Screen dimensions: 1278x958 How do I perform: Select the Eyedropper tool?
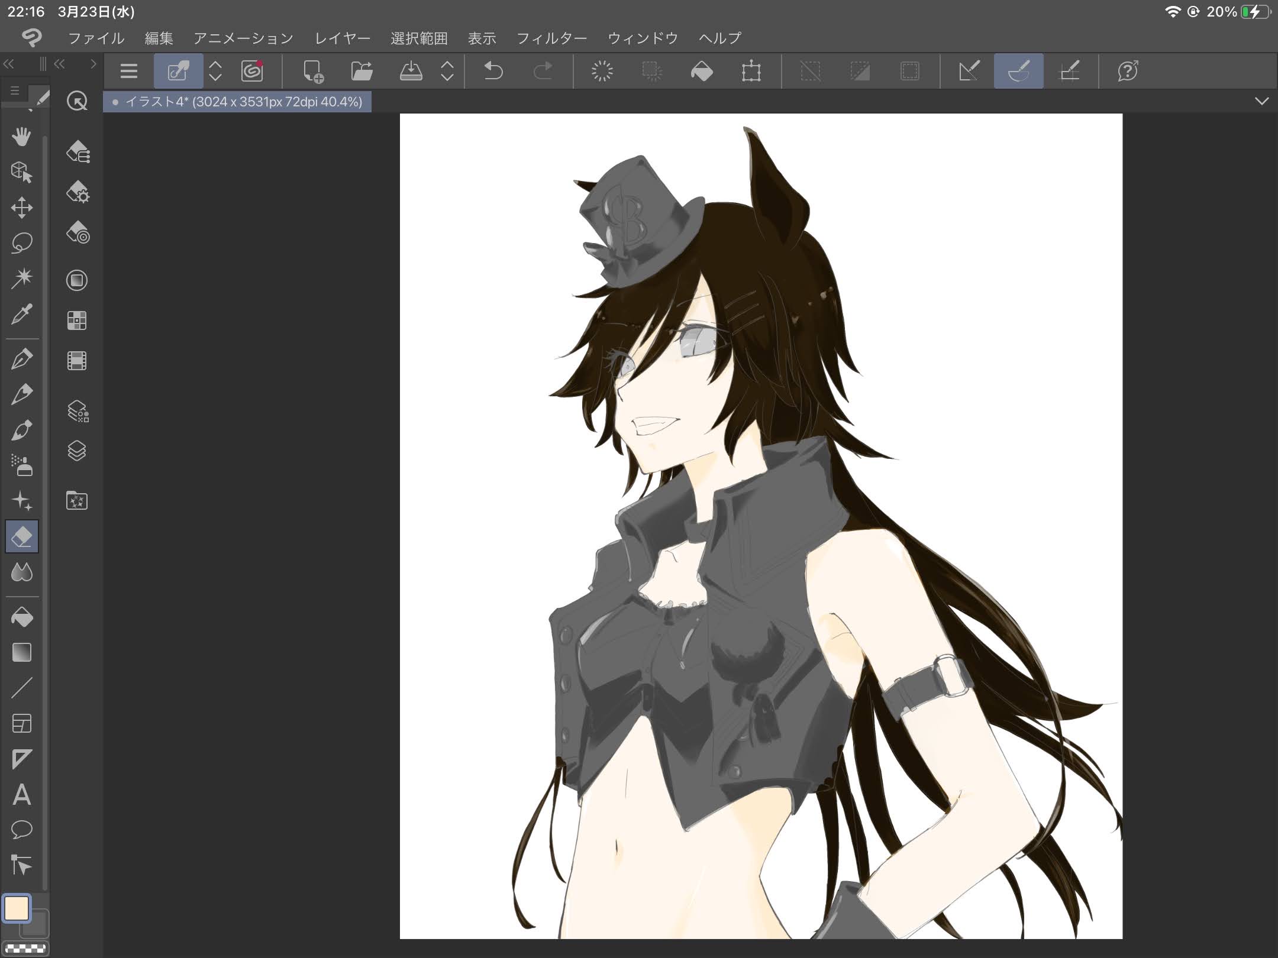pos(22,313)
